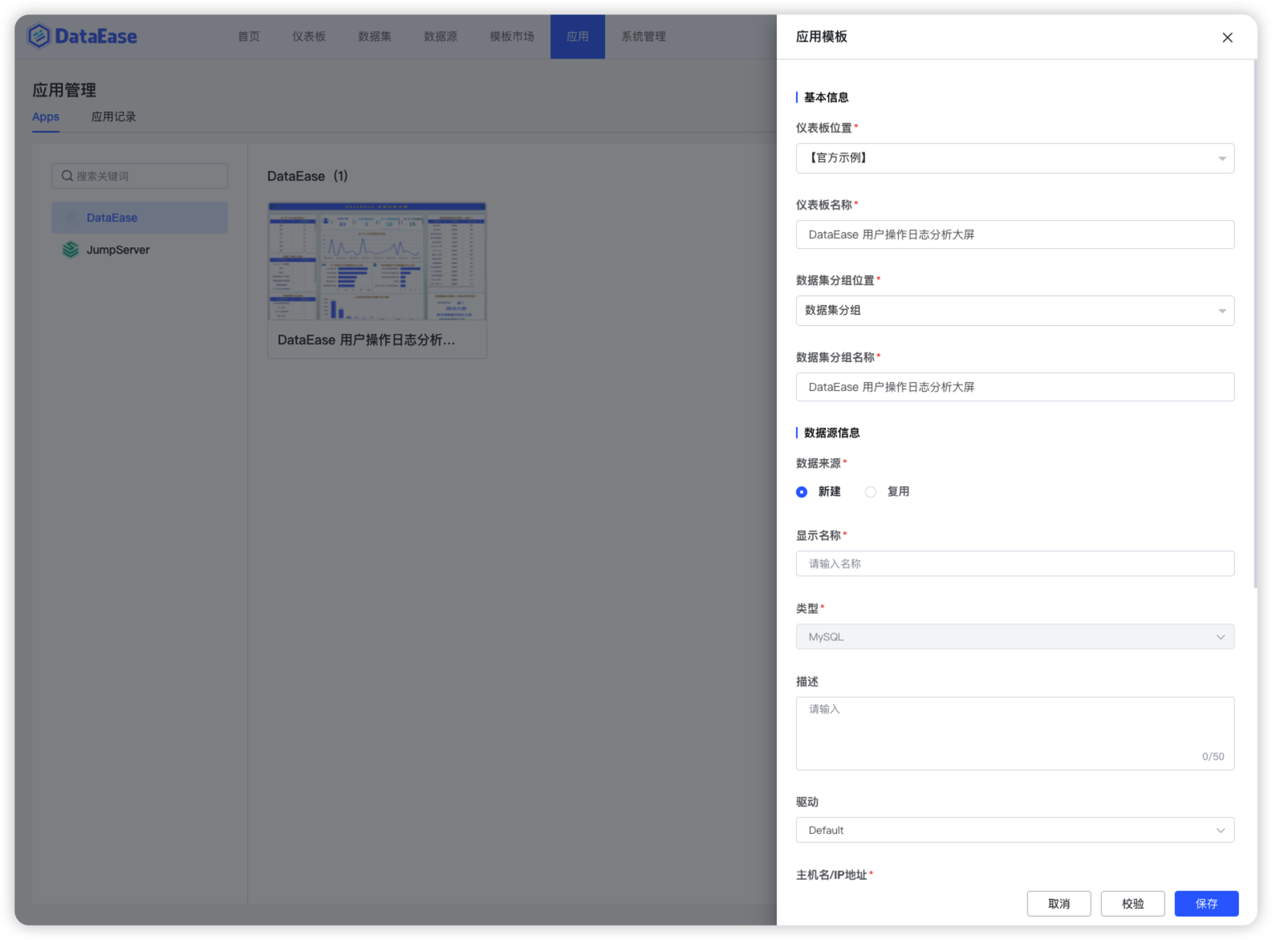Click the 搜索关键词 search field

click(140, 176)
